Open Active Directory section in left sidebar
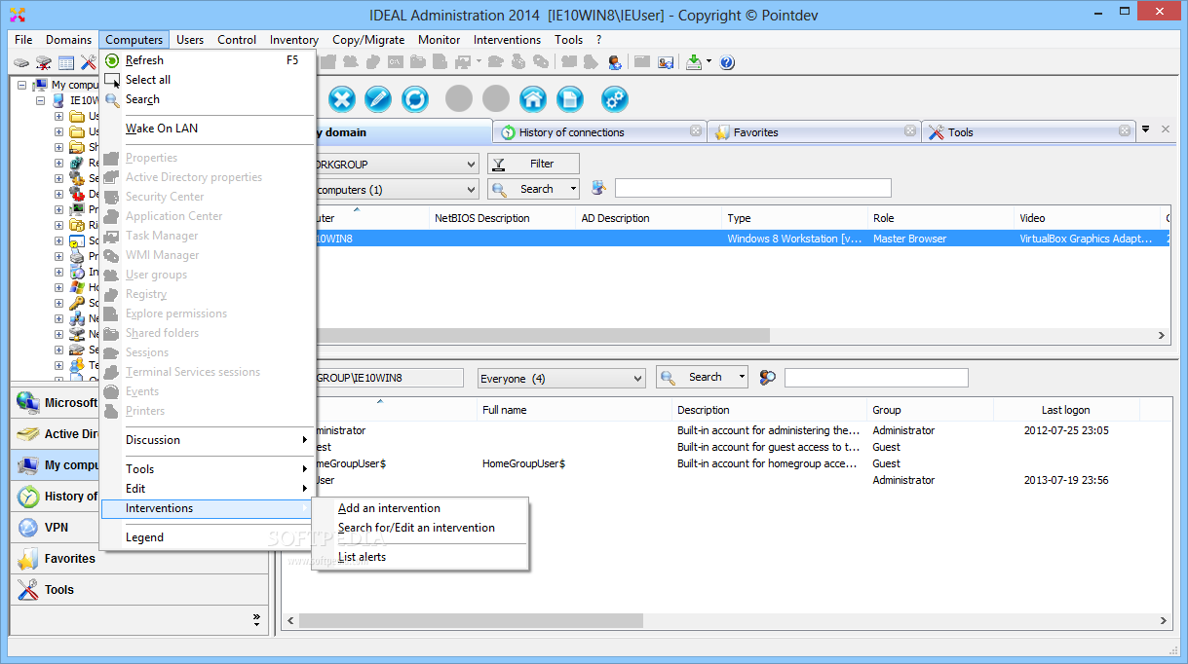1188x664 pixels. click(x=55, y=434)
